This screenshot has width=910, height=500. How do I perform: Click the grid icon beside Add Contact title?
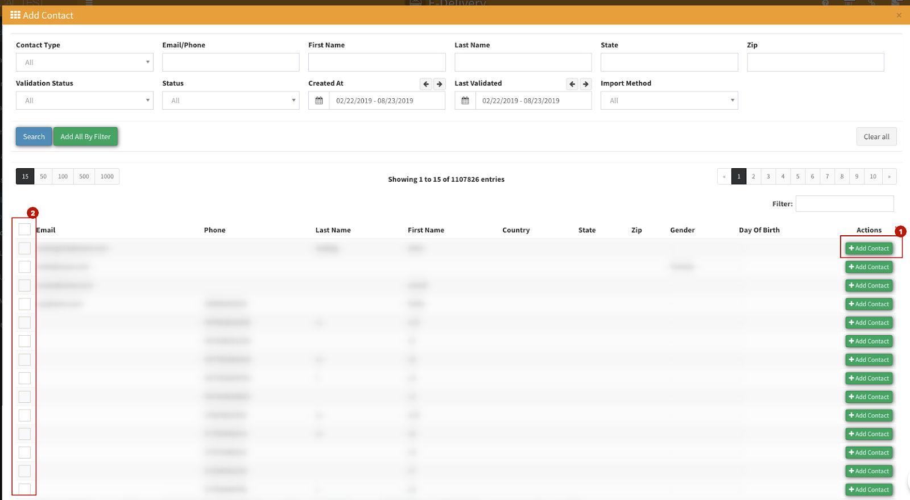pos(15,15)
